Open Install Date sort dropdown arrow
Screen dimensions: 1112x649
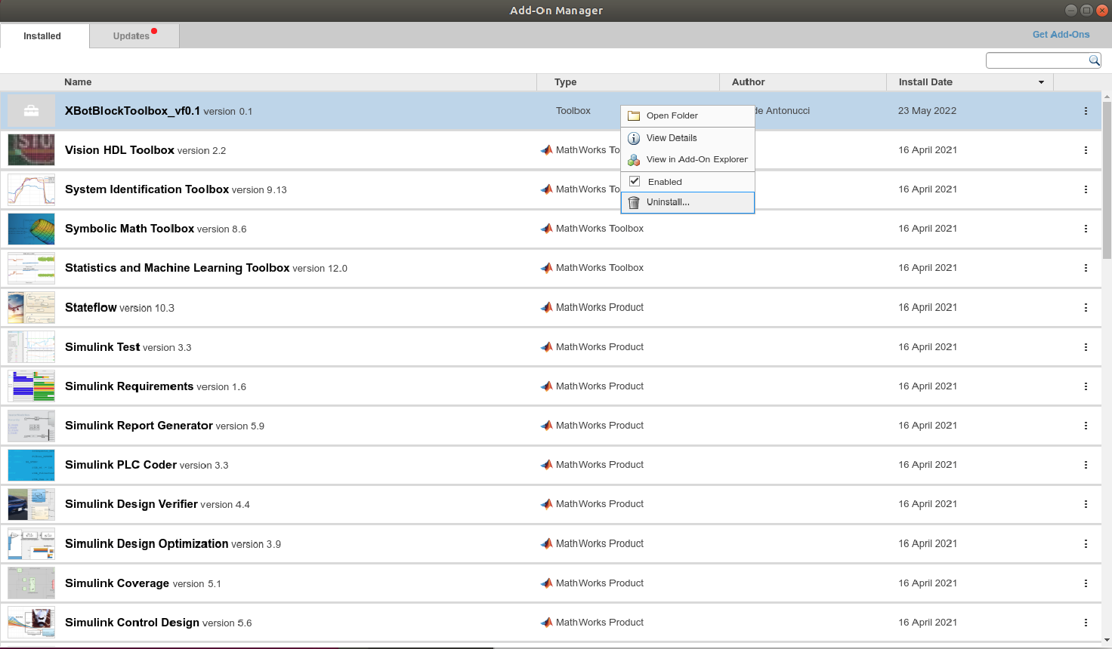1041,82
